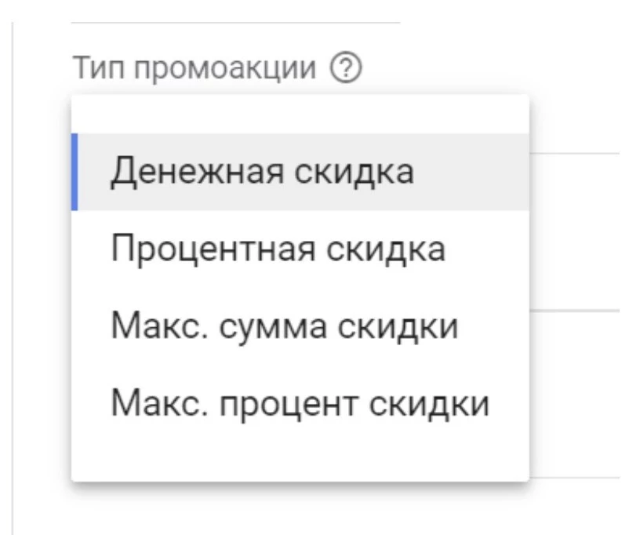Click the percentage discount entry Процентная скидка
The width and height of the screenshot is (640, 535).
278,249
